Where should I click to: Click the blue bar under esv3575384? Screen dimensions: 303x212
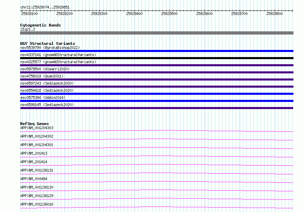click(157, 101)
